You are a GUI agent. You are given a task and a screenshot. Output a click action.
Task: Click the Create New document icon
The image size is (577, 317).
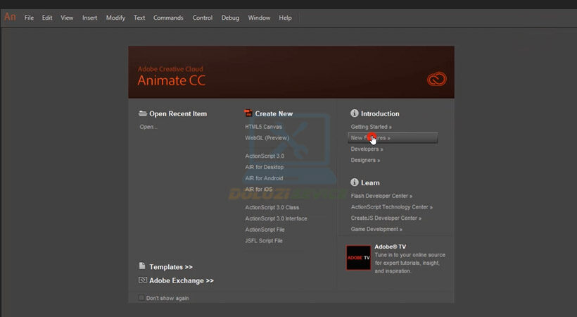(248, 113)
